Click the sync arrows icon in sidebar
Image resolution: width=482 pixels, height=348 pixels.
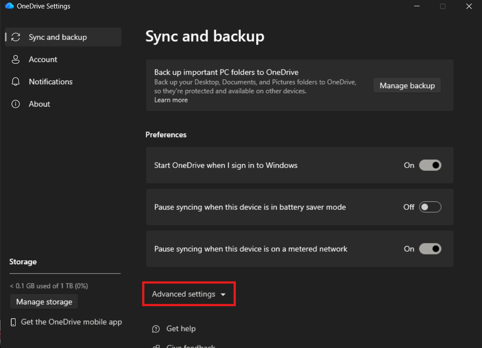(x=16, y=37)
